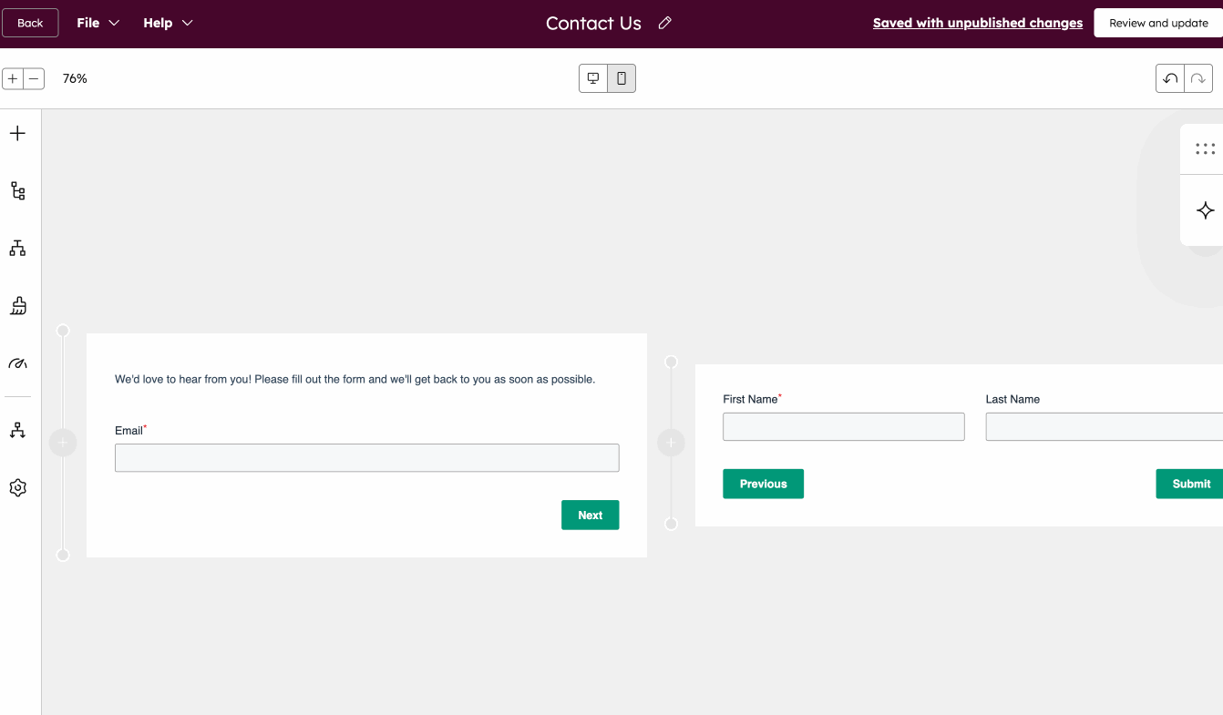1223x715 pixels.
Task: Open the settings gear in the sidebar
Action: pyautogui.click(x=17, y=487)
